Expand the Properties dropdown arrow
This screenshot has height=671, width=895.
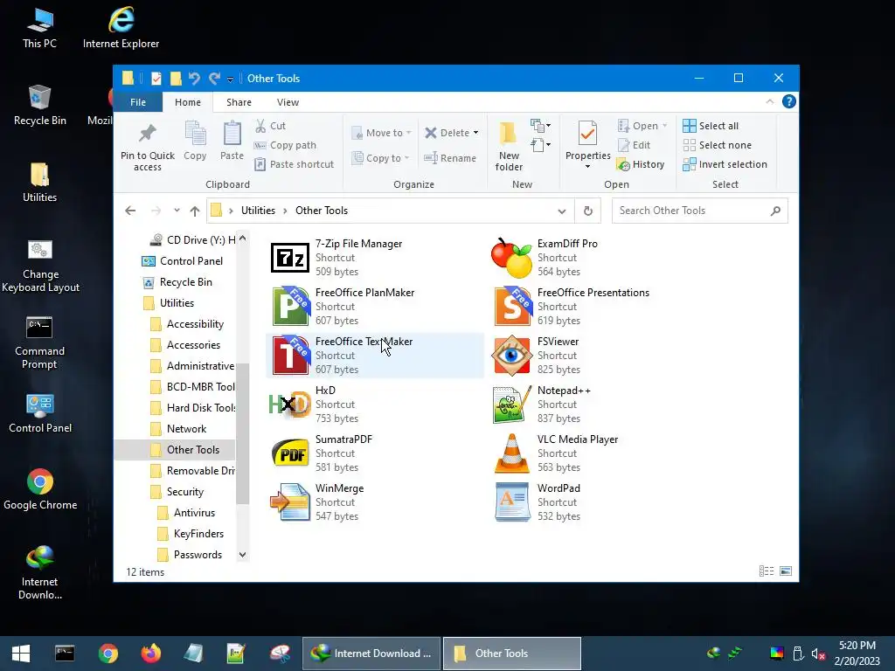pos(588,167)
